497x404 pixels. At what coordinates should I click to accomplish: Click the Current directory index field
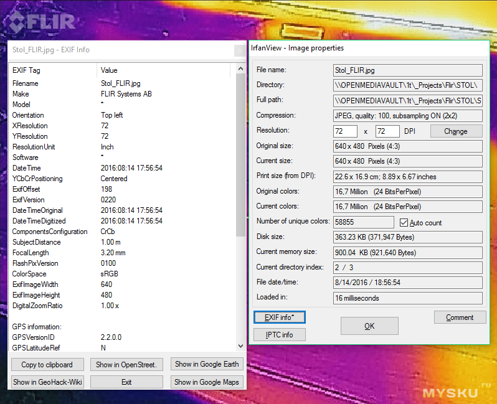tap(408, 268)
